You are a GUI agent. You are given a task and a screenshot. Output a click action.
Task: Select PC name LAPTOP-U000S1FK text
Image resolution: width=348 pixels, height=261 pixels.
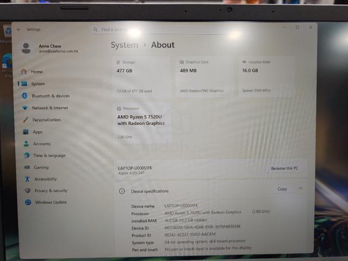(135, 168)
